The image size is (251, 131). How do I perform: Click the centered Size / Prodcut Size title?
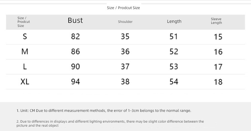tap(123, 8)
